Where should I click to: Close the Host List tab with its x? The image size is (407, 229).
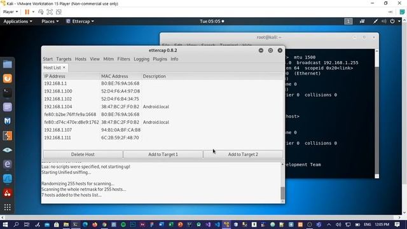point(64,67)
